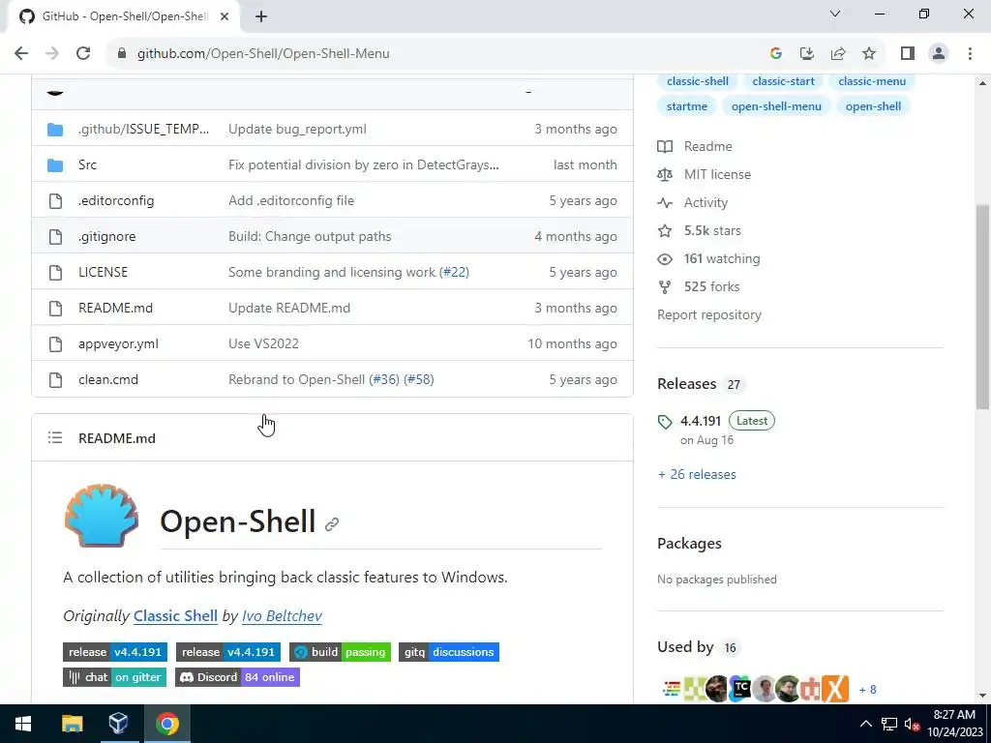This screenshot has width=991, height=743.
Task: Open File Explorer from the taskbar
Action: click(x=72, y=724)
